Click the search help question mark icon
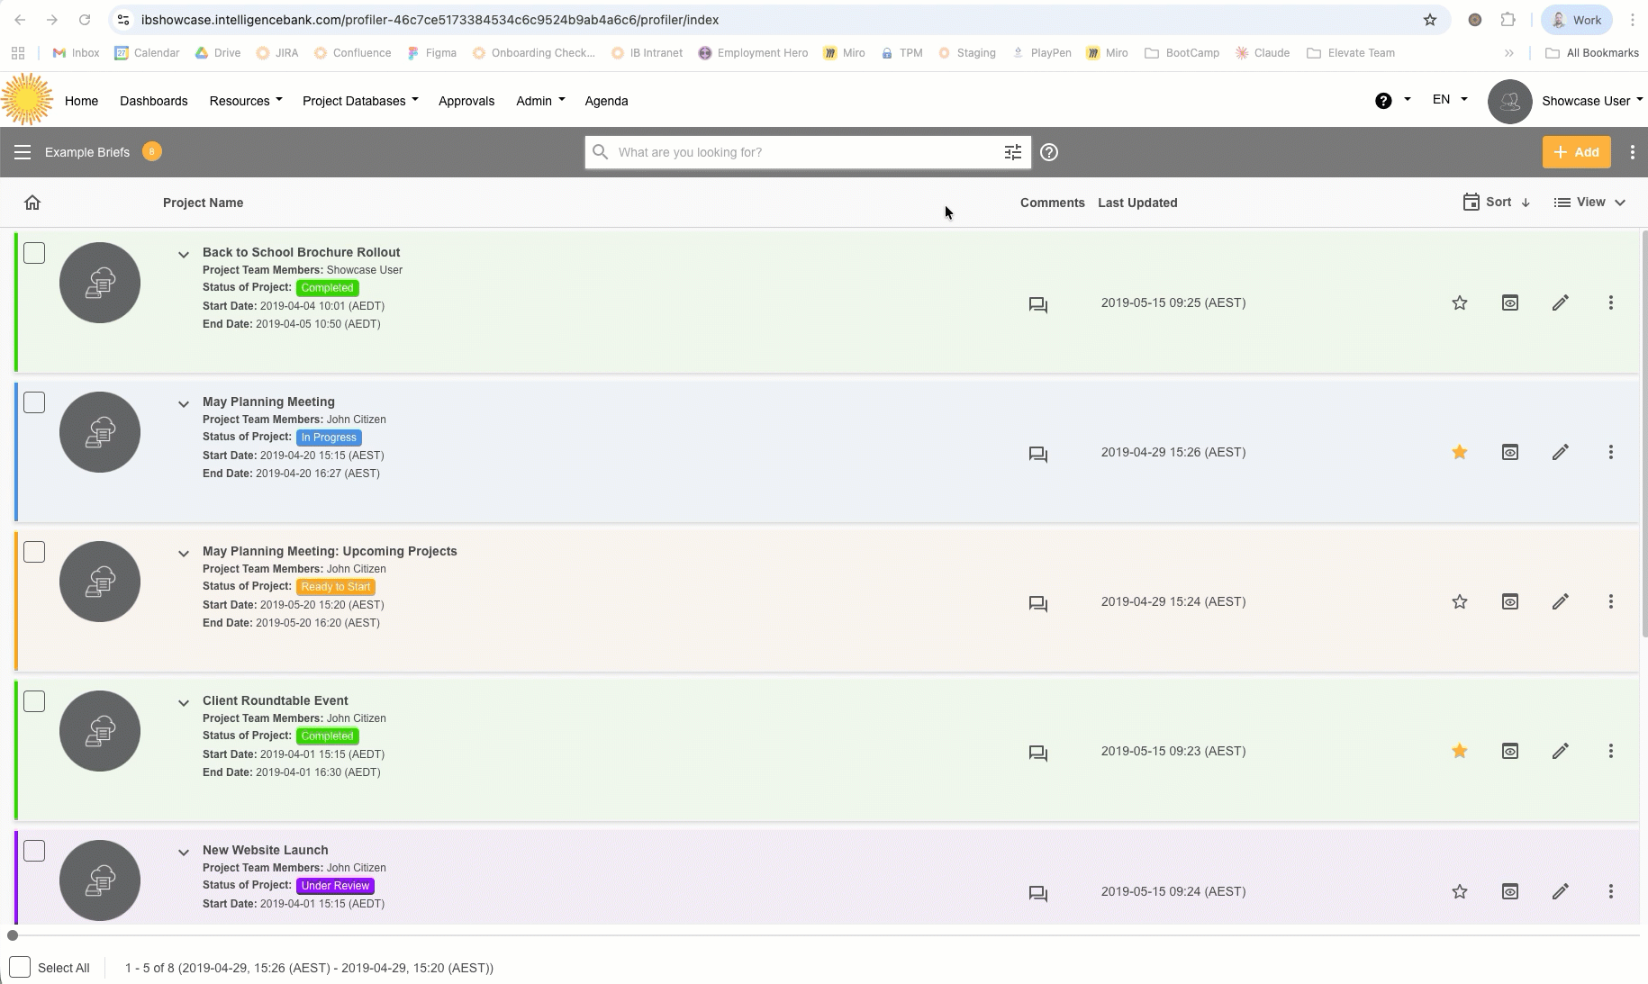Viewport: 1648px width, 984px height. [x=1048, y=152]
